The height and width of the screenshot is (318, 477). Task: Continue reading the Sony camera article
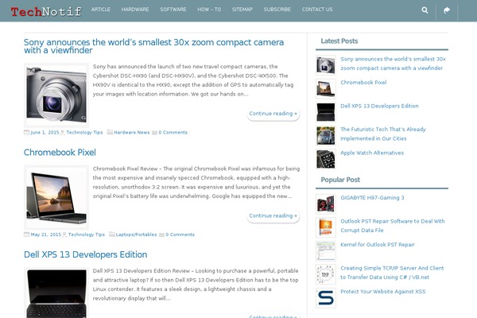(x=273, y=114)
